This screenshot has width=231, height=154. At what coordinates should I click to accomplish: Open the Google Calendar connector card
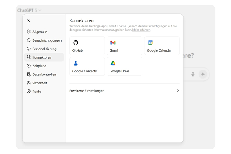coord(162,46)
